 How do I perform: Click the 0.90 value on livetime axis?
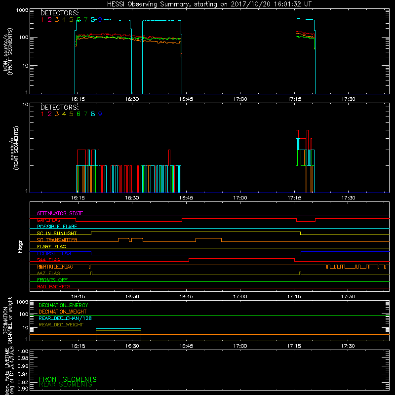(23, 389)
